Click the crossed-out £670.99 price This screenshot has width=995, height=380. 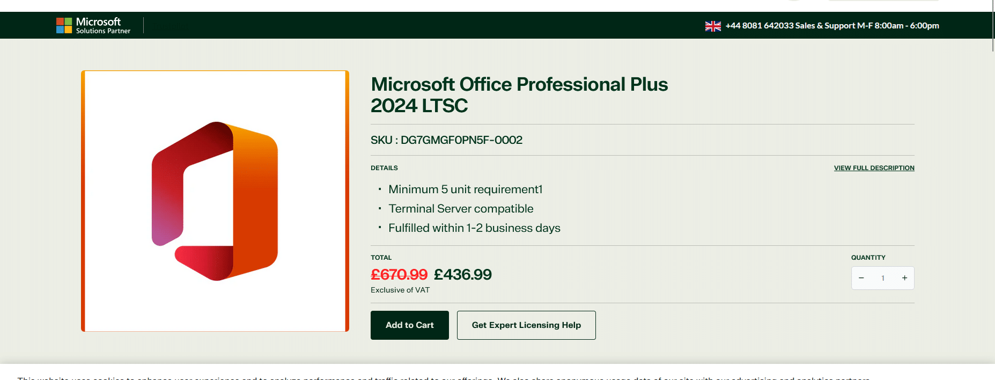(x=399, y=275)
